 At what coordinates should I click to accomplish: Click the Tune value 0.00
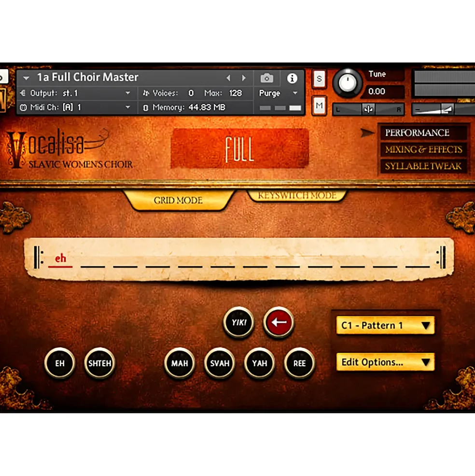(377, 91)
